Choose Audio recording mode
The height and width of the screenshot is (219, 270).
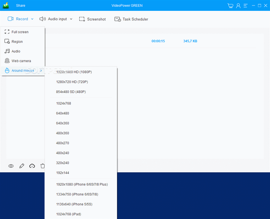[x=23, y=51]
